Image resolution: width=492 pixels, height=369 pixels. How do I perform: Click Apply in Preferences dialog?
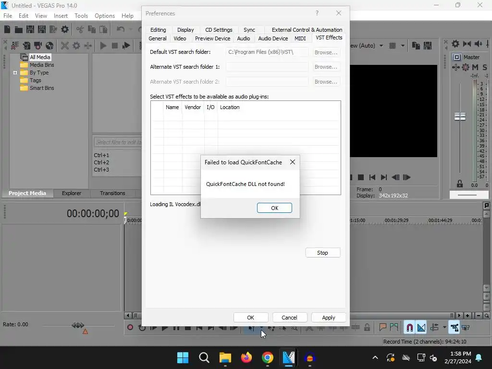329,318
